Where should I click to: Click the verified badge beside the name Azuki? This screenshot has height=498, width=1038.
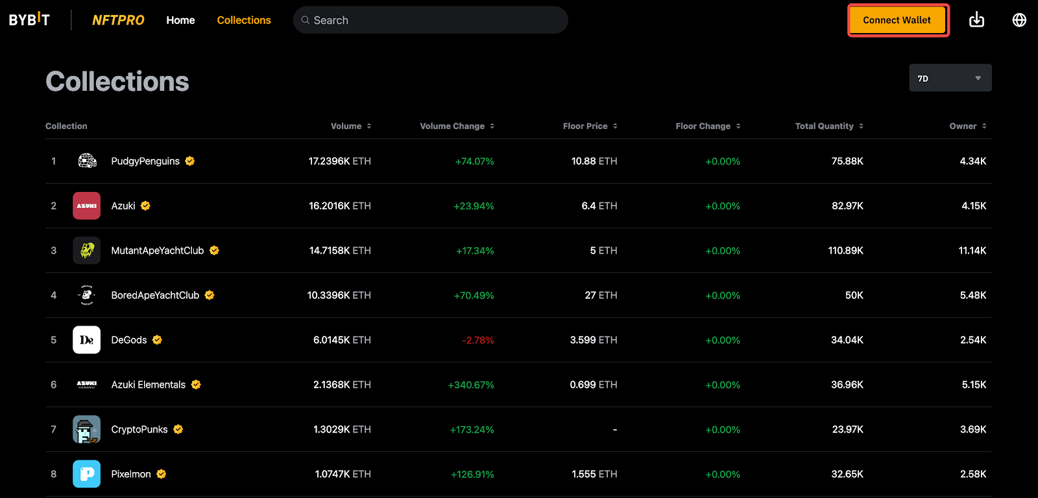(x=145, y=206)
